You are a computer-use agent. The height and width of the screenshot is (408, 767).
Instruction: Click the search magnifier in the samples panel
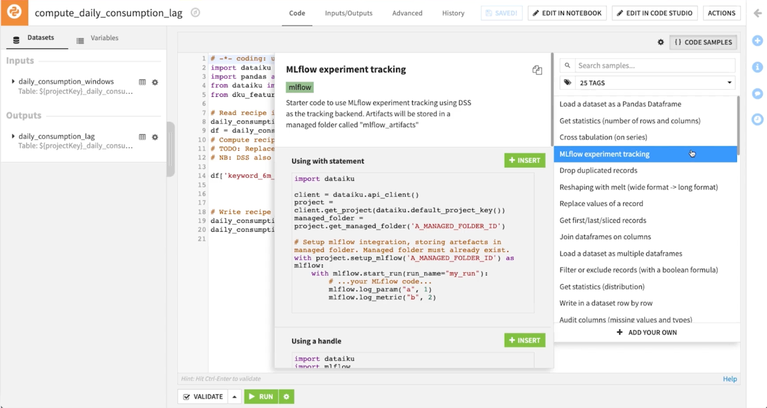tap(567, 65)
